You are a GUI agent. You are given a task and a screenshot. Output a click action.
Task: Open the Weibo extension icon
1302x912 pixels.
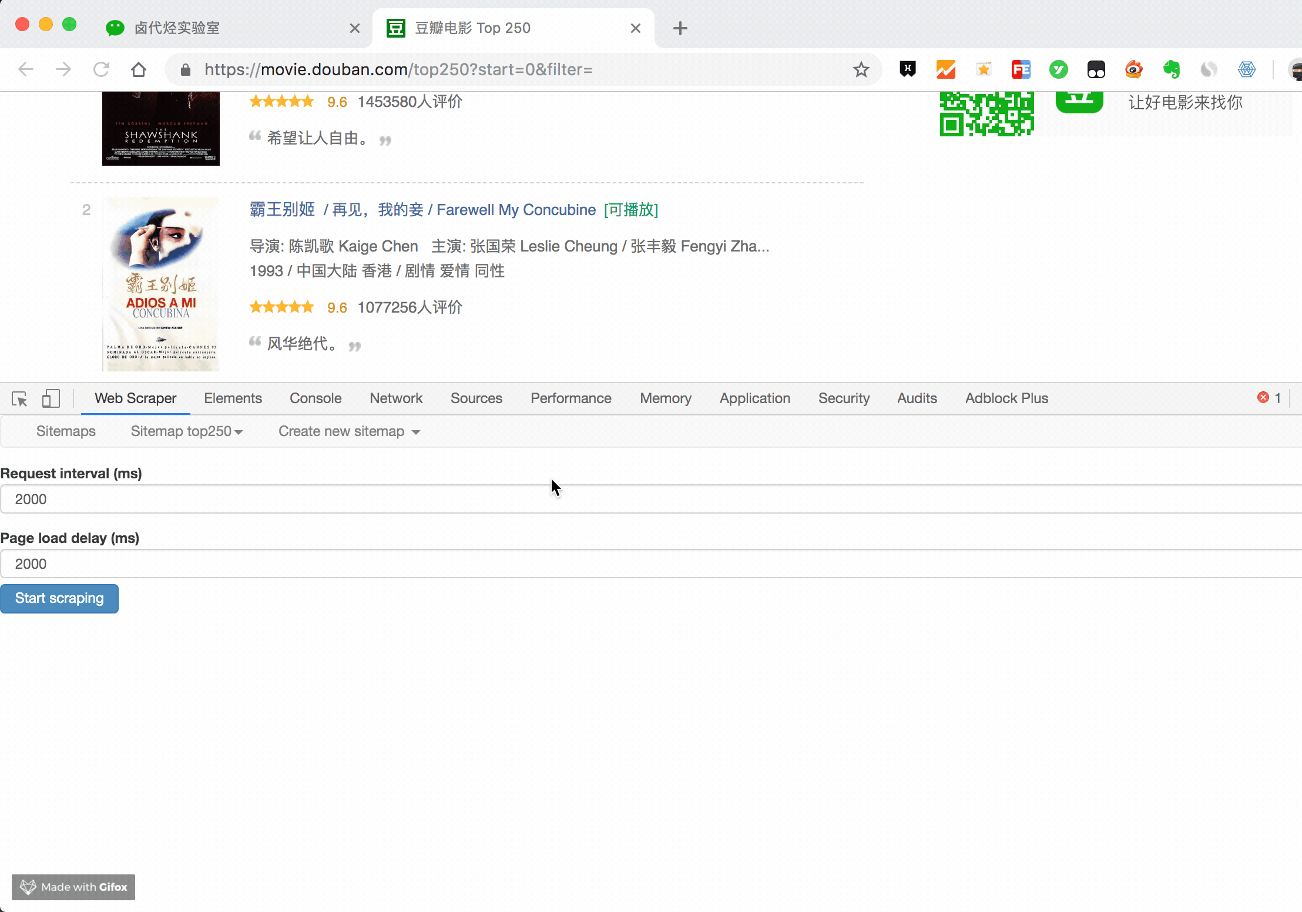tap(1134, 69)
